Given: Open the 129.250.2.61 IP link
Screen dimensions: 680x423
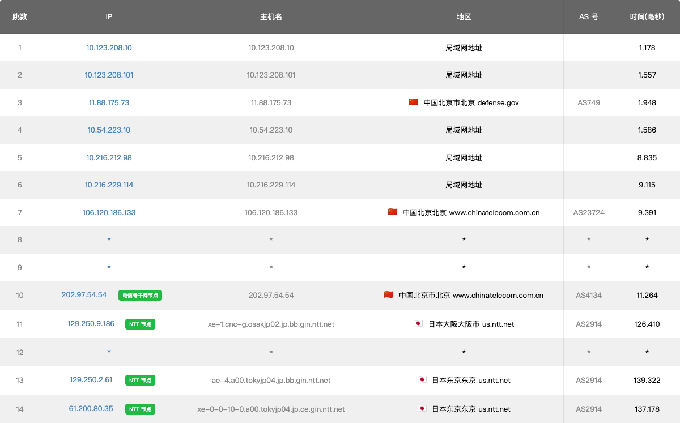Looking at the screenshot, I should coord(91,379).
